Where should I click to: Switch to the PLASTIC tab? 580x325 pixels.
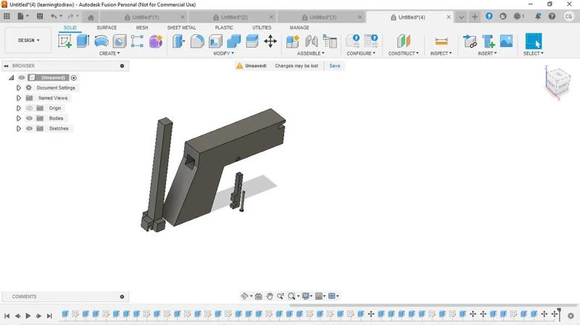pos(224,28)
